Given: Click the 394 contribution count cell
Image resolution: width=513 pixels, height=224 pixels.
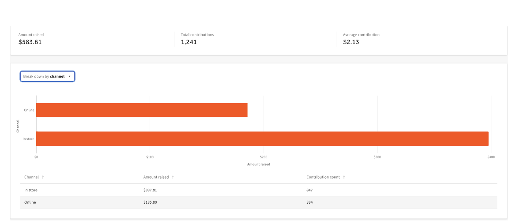Looking at the screenshot, I should click(x=309, y=202).
